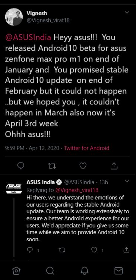This screenshot has height=280, width=136.
Task: Open the ASUS India profile avatar
Action: pos(14,188)
